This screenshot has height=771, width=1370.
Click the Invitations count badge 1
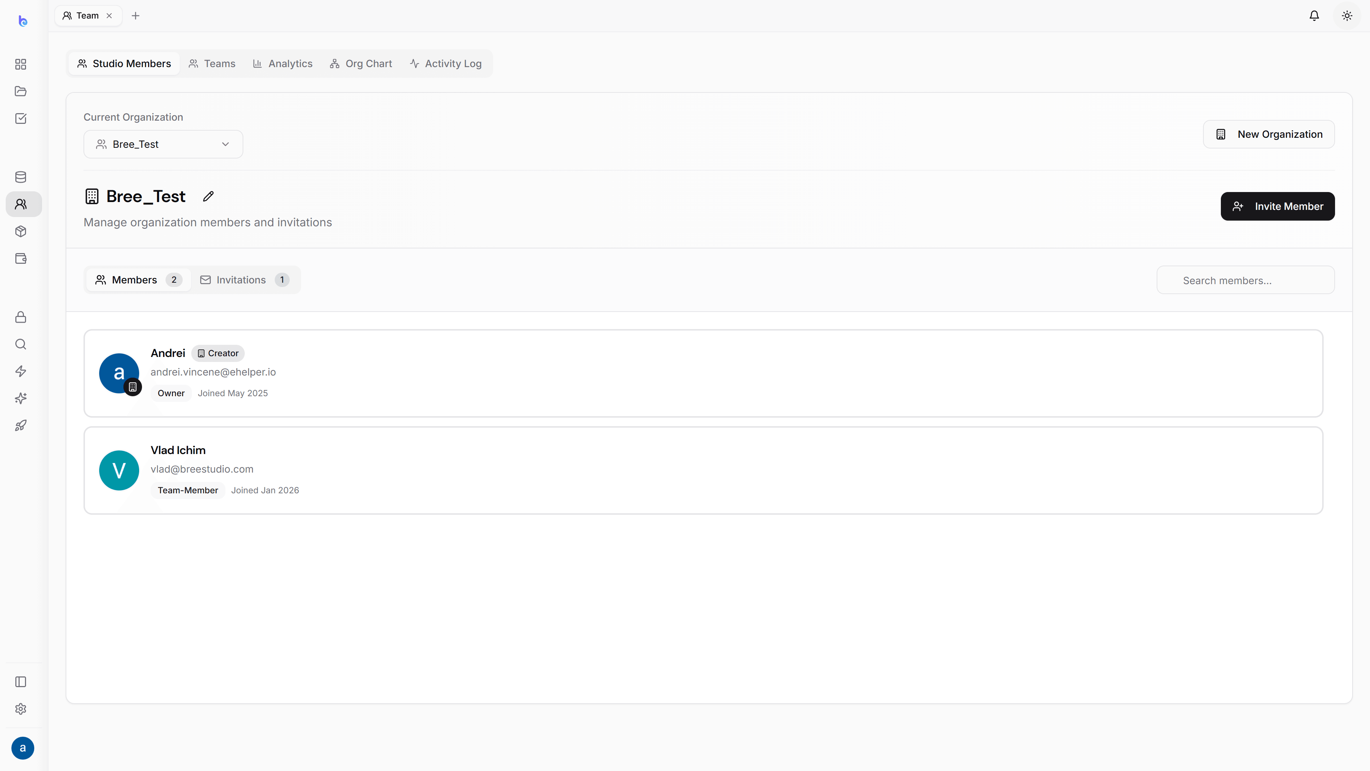[282, 280]
